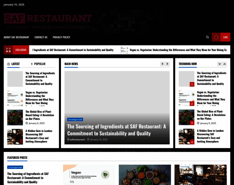Viewport: 234px width, 185px height.
Task: Move Trending Now list up
Action: (224, 64)
